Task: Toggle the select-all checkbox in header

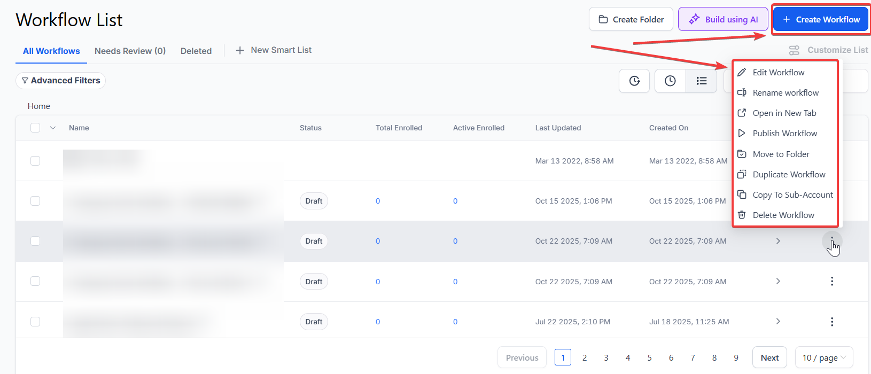Action: click(x=35, y=128)
